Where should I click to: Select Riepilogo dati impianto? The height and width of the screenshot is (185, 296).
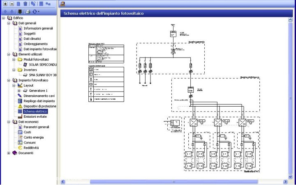39,101
